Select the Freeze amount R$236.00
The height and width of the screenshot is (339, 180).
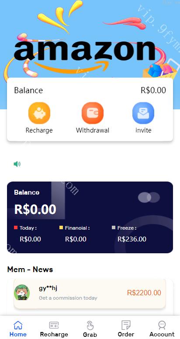coord(132,239)
